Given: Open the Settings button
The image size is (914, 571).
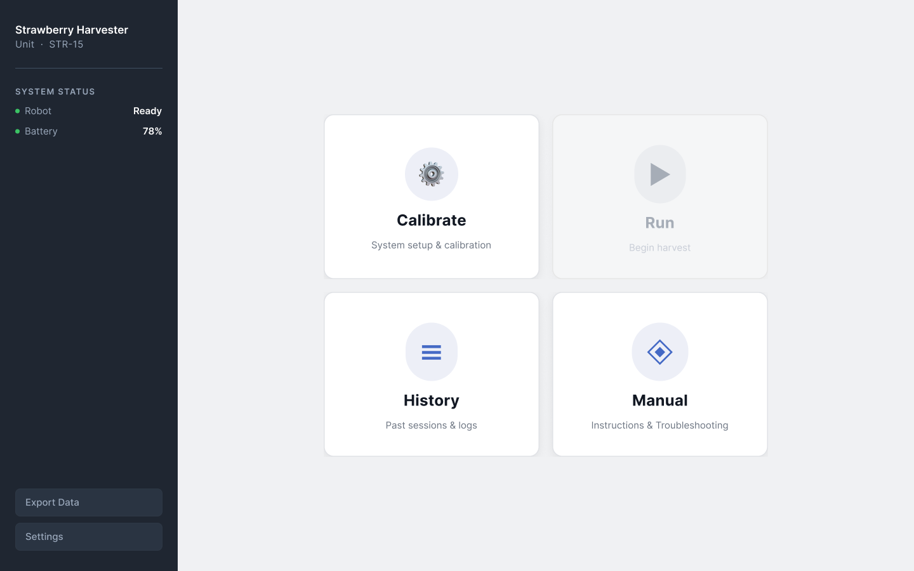Looking at the screenshot, I should [89, 537].
